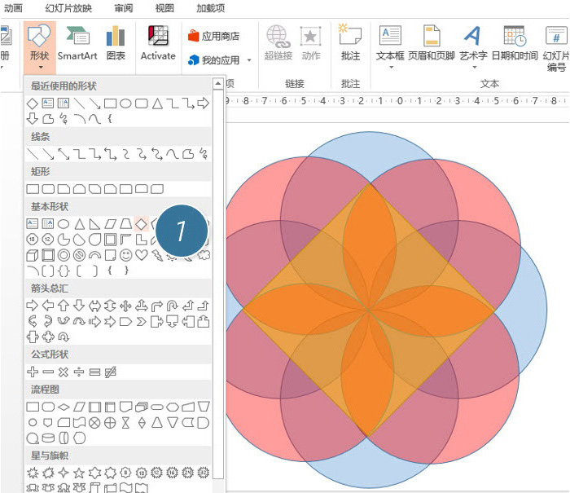Open the Review (审阅) tab
The width and height of the screenshot is (570, 493).
(x=124, y=8)
